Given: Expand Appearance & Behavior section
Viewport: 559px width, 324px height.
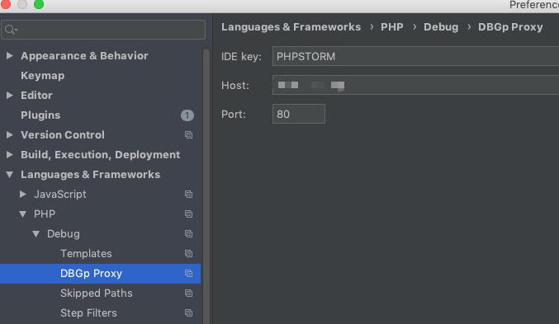Looking at the screenshot, I should point(10,55).
